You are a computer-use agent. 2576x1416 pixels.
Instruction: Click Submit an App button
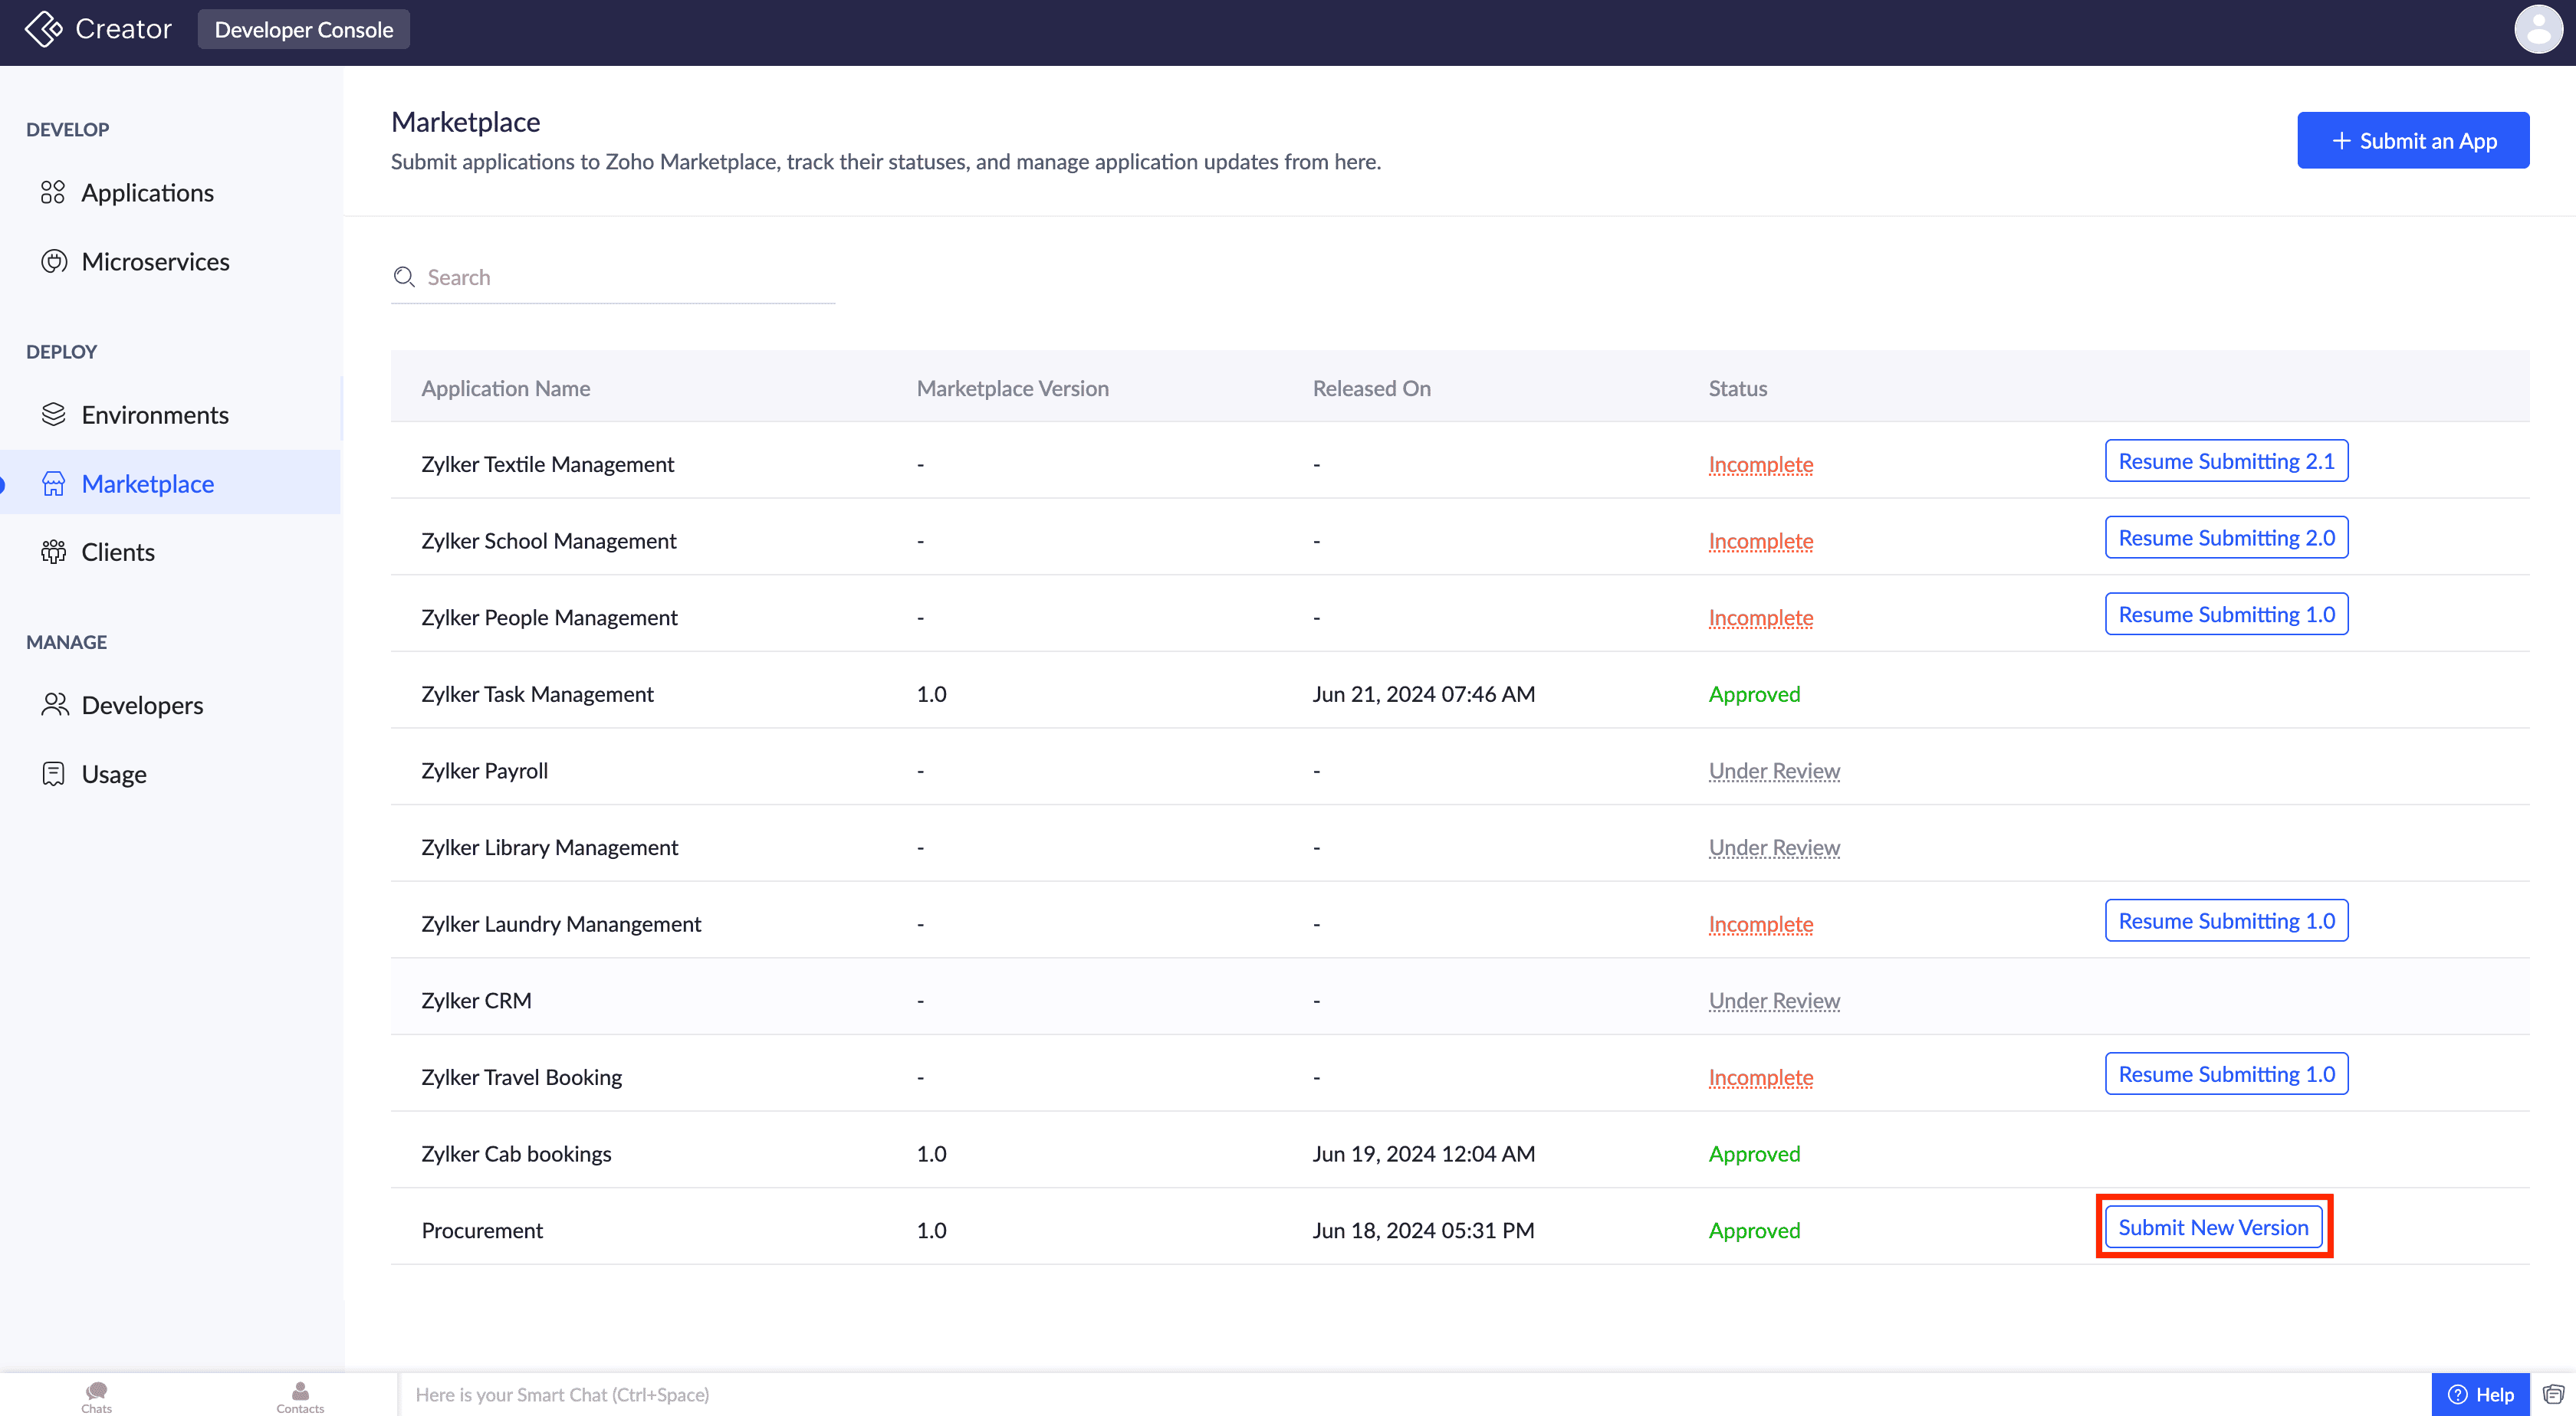(2412, 141)
